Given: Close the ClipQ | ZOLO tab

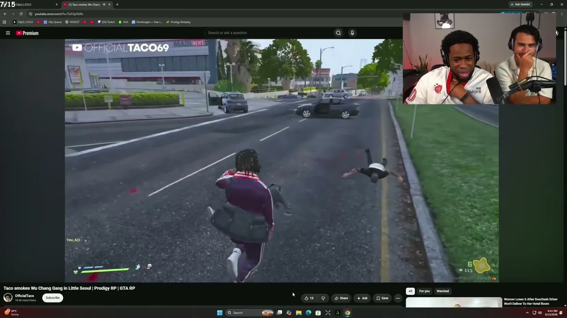Looking at the screenshot, I should [x=57, y=4].
